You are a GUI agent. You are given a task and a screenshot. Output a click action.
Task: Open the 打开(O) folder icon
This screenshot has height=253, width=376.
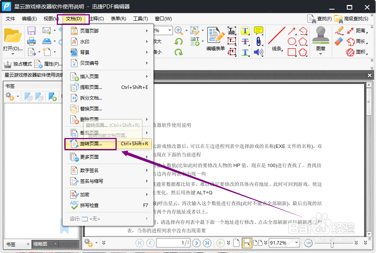[x=13, y=35]
